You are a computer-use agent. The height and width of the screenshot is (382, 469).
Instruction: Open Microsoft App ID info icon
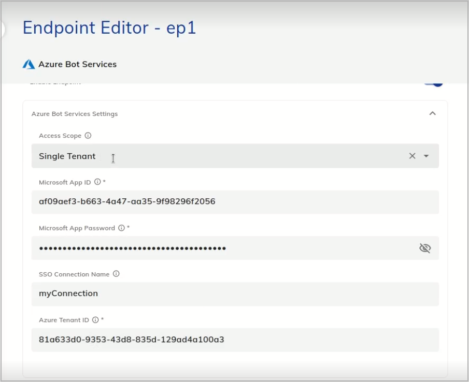click(97, 182)
